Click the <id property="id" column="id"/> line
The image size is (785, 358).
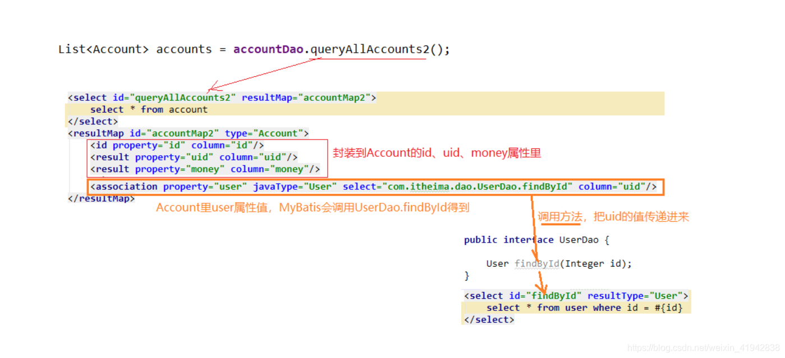point(177,145)
